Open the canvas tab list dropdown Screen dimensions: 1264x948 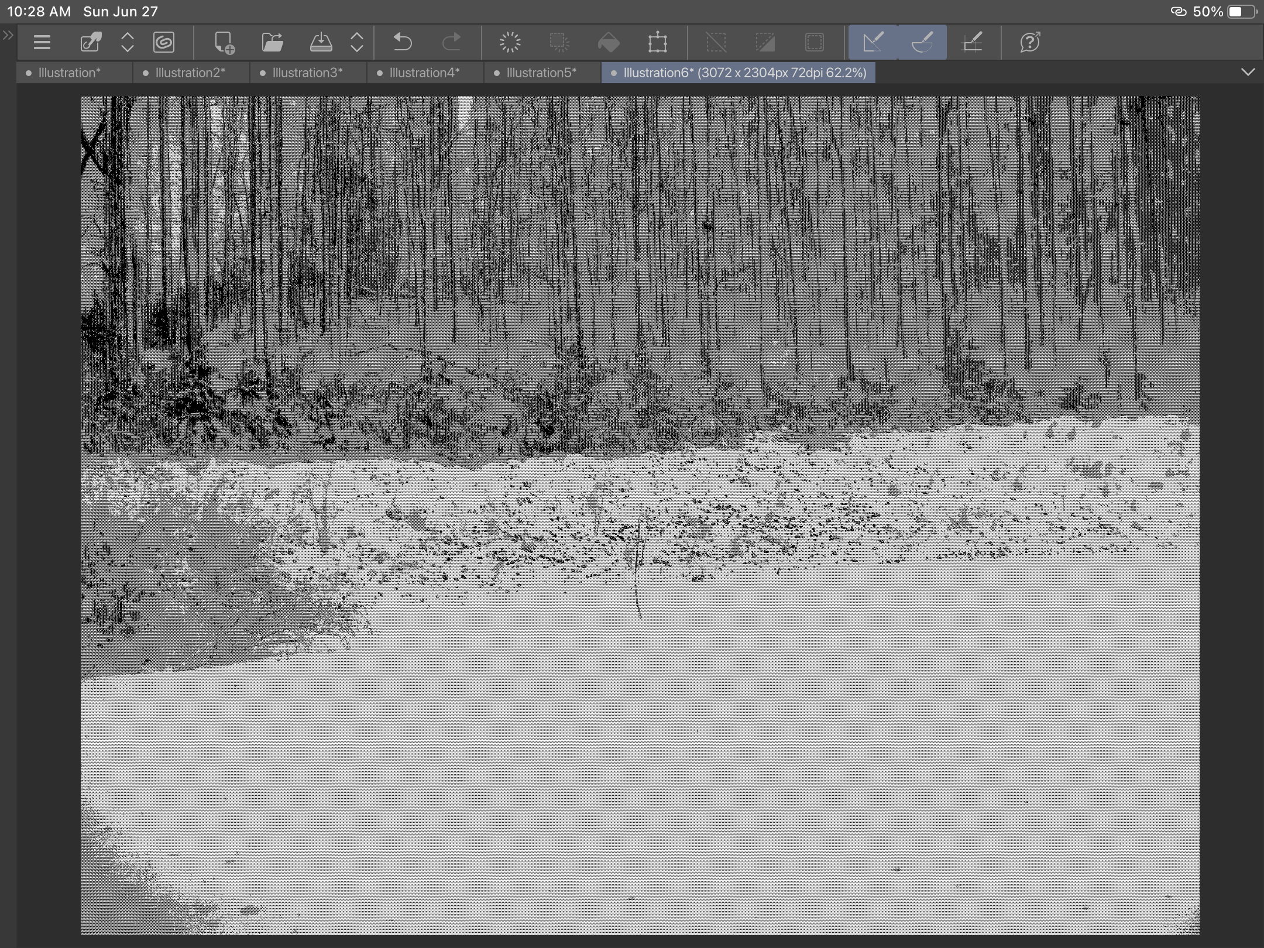pos(1248,72)
